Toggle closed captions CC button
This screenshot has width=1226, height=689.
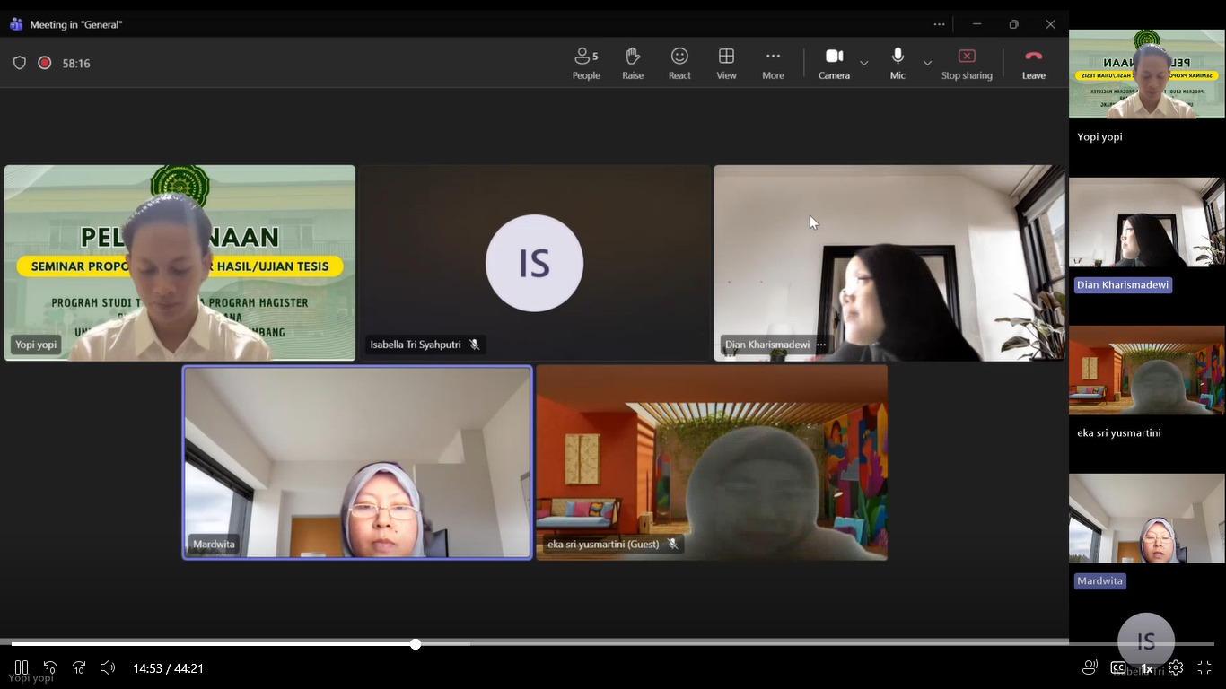coord(1118,667)
